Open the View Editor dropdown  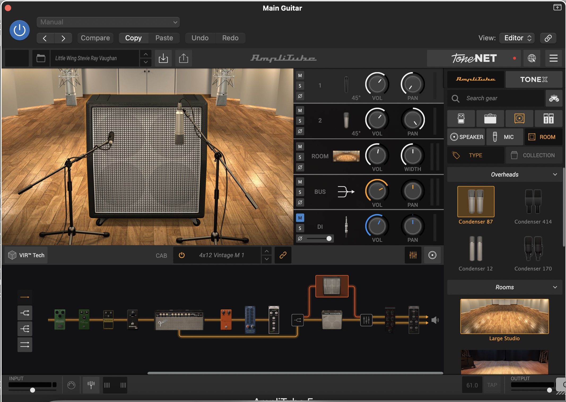pos(517,38)
